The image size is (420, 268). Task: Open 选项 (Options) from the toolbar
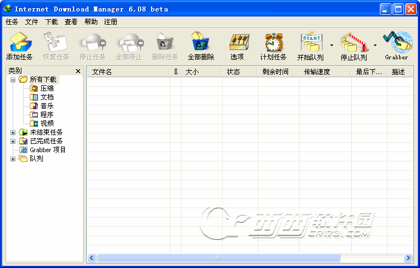(239, 42)
